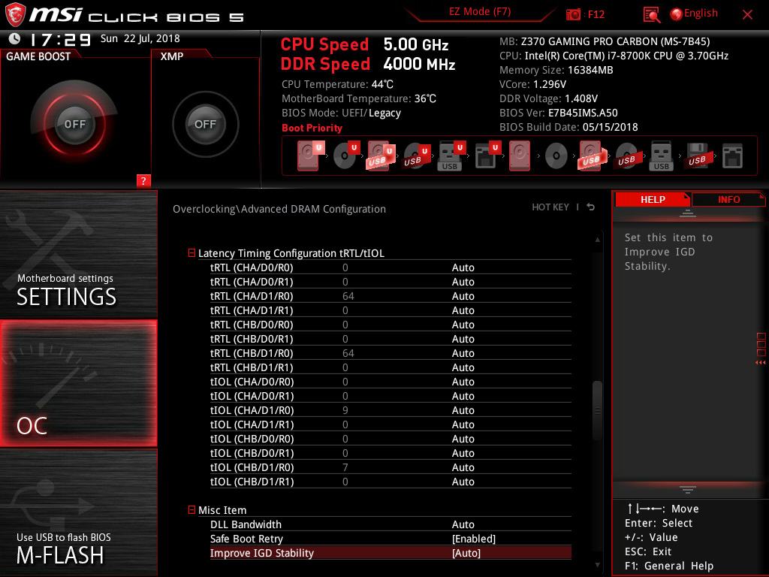
Task: Select the tRTL (CHA/D0/R1) row label
Action: click(252, 282)
